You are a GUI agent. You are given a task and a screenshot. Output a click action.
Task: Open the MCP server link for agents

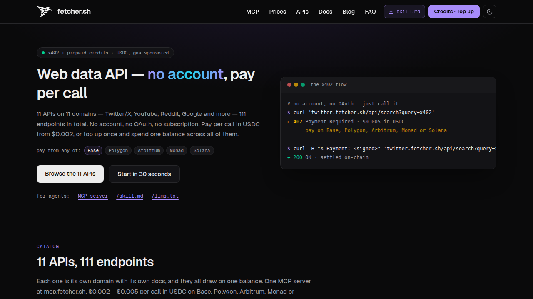[x=93, y=196]
